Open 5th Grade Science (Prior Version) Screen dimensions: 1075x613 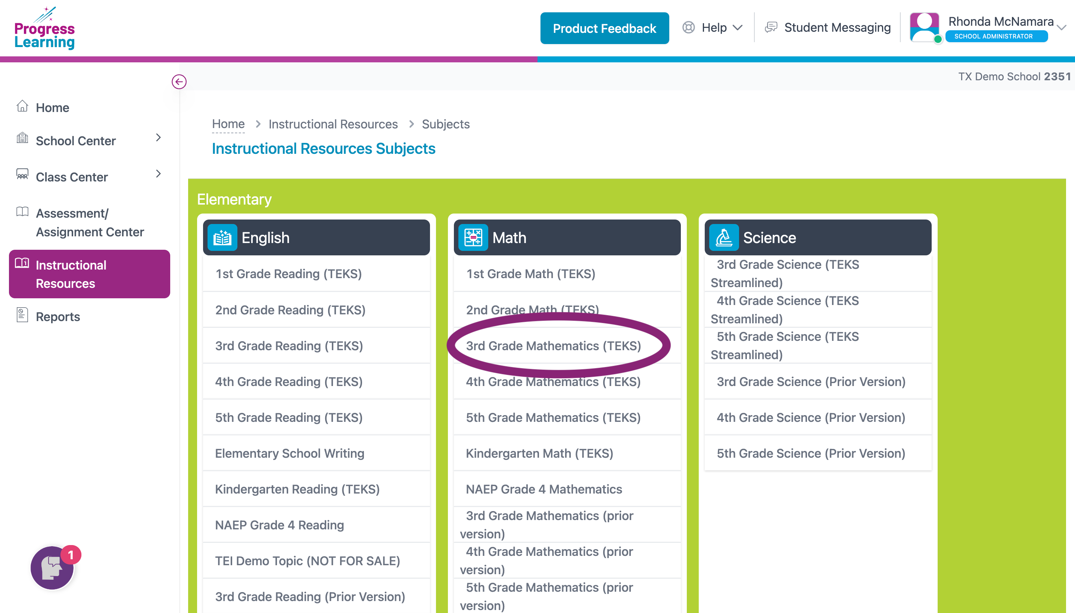click(818, 453)
